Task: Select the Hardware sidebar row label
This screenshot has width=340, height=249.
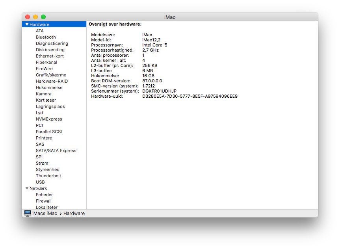Action: pyautogui.click(x=39, y=24)
